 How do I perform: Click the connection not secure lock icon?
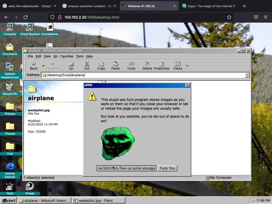tap(60, 17)
